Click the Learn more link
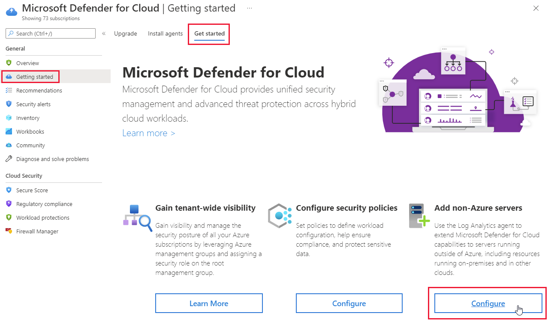Screen dimensions: 548x325 148,133
